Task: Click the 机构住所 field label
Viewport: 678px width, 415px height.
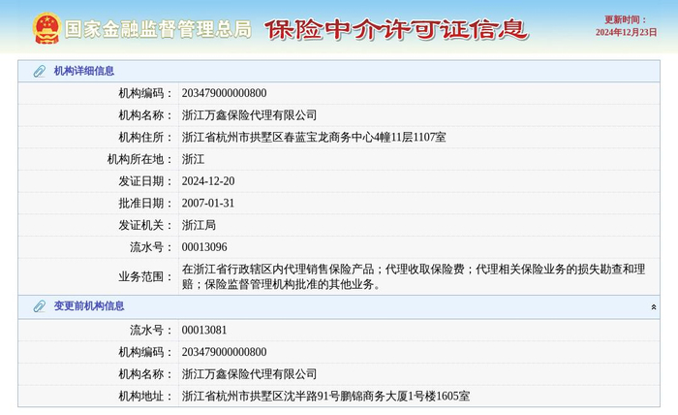Action: (x=145, y=137)
